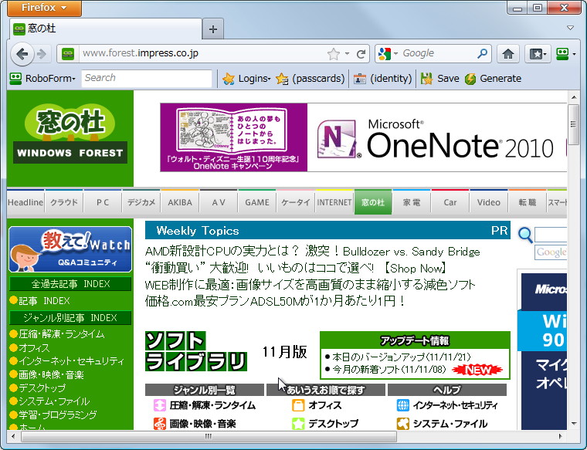587x450 pixels.
Task: Open the RoboForm Logins list
Action: pyautogui.click(x=246, y=79)
